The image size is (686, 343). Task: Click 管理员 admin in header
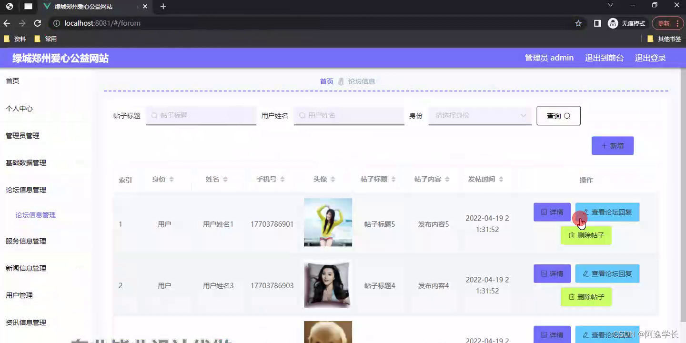[x=549, y=58]
